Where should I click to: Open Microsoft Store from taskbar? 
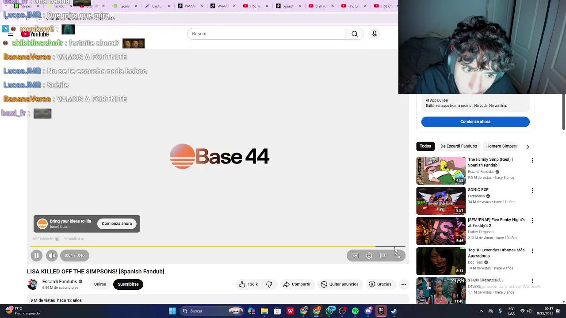pyautogui.click(x=277, y=311)
